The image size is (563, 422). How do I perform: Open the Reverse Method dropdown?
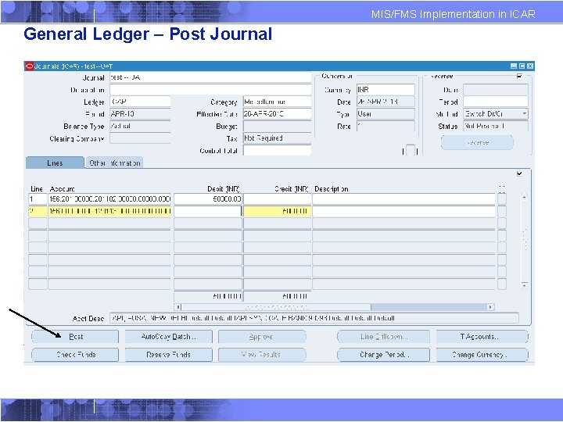pyautogui.click(x=525, y=114)
